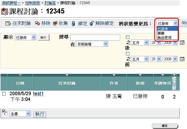Click the 解除鎖定 unlock icon
The height and width of the screenshot is (129, 187).
coord(92,24)
